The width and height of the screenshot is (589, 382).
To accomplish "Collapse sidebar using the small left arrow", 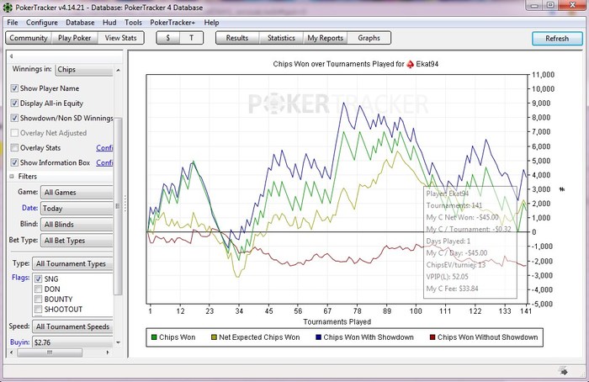I will (x=11, y=56).
